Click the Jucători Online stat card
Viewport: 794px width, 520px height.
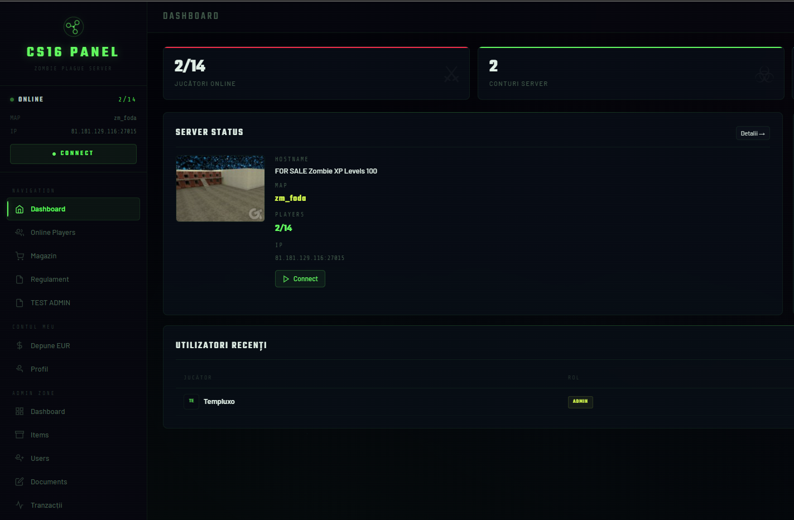pyautogui.click(x=316, y=74)
